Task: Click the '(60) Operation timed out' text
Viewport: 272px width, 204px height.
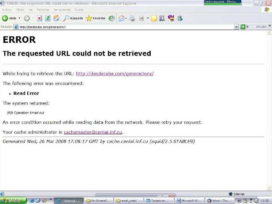Action: click(x=26, y=113)
